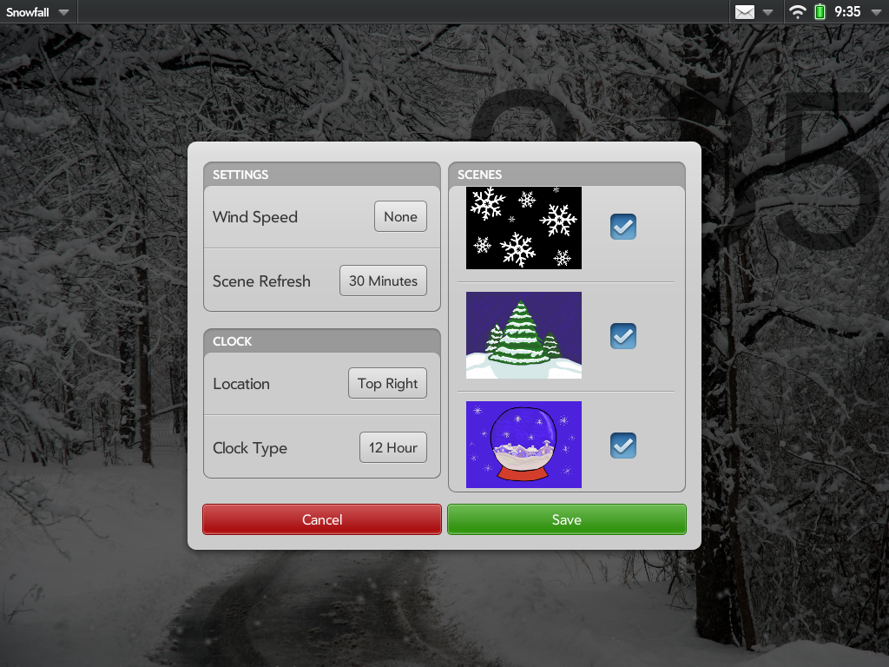
Task: Uncheck the snowflakes scene checkbox
Action: pos(622,227)
